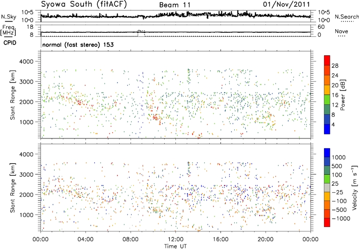Screen dimensions: 359x249
Task: Click the '60' Nave axis tick
Action: (x=321, y=27)
